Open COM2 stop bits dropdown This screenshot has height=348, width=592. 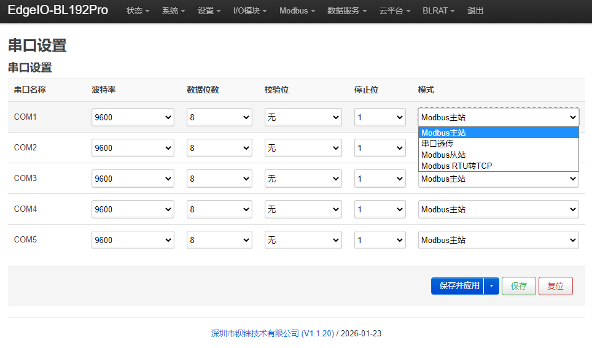pyautogui.click(x=380, y=148)
